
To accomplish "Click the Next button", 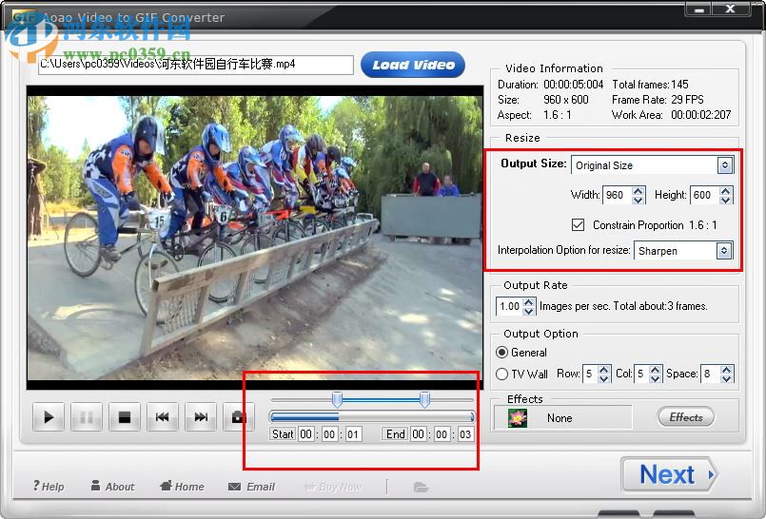I will coord(669,474).
